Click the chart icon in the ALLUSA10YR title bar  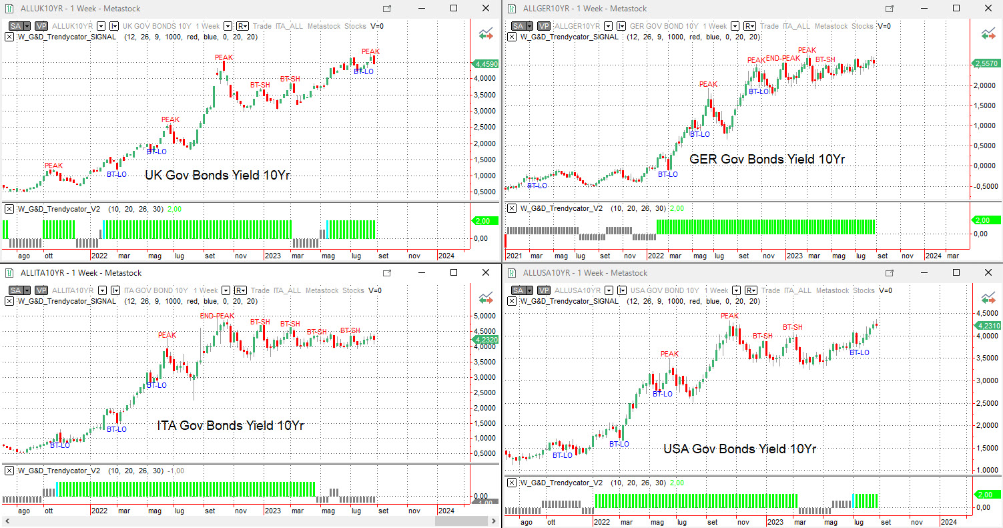[x=512, y=273]
